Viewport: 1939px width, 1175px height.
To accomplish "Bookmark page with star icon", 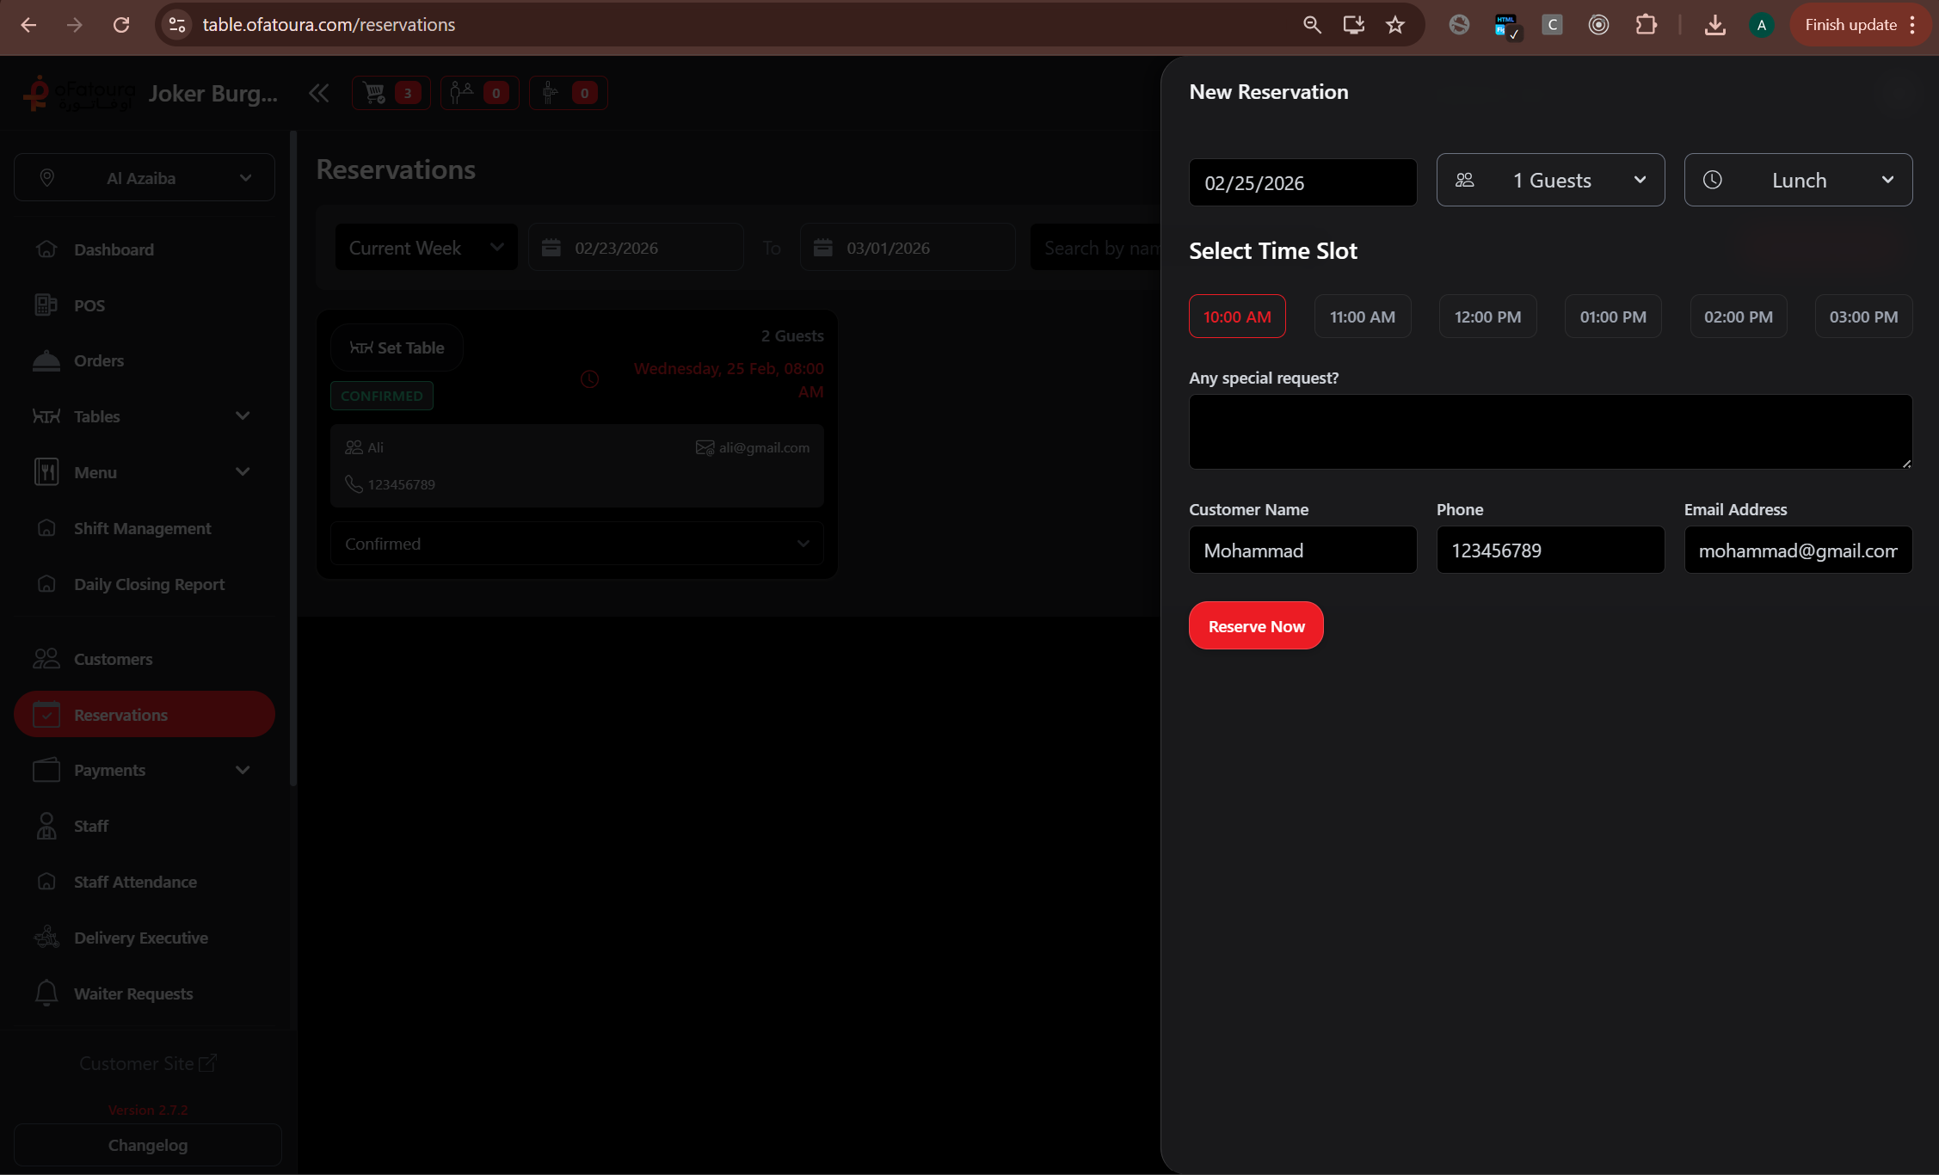I will tap(1395, 25).
